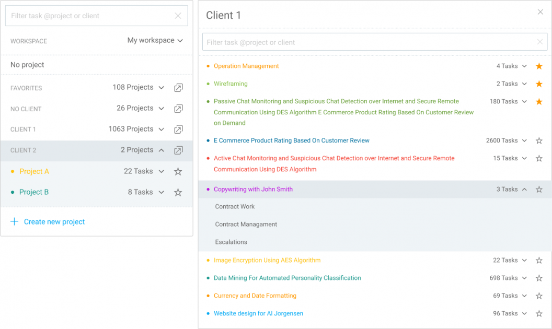Click plus icon for creating new project
Viewport: 552px width, 329px height.
click(x=14, y=222)
